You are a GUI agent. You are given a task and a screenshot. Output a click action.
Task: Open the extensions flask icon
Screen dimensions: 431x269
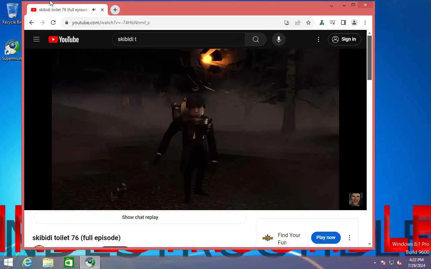[x=322, y=23]
